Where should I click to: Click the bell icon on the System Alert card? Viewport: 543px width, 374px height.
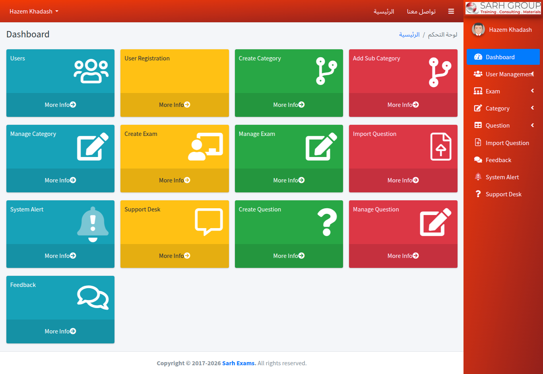[93, 224]
